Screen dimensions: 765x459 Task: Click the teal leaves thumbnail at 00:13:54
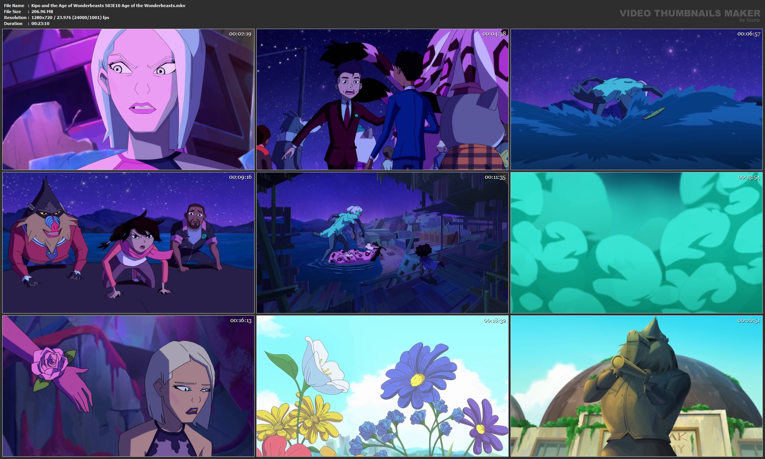tap(636, 243)
